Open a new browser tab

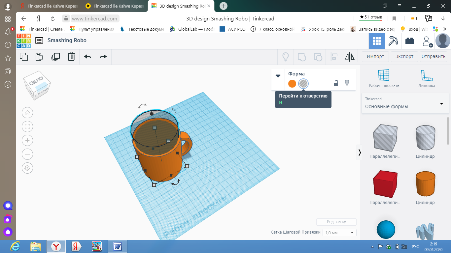[x=224, y=6]
